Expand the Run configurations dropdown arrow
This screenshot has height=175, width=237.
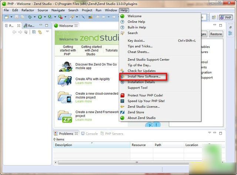click(45, 17)
